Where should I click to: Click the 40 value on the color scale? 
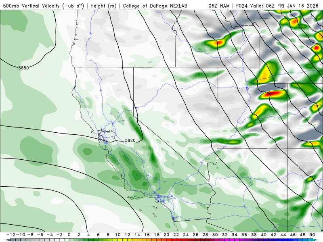(x=264, y=235)
